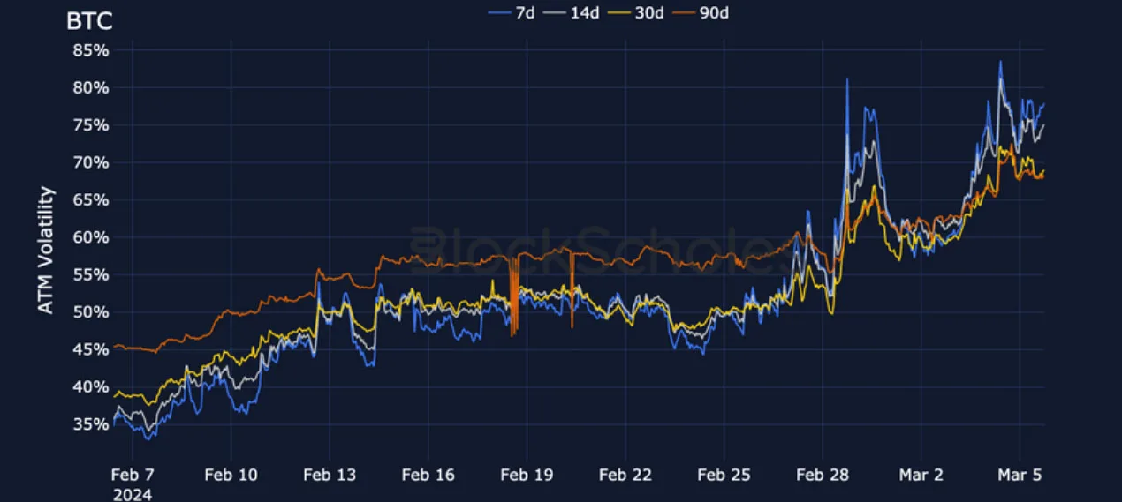The width and height of the screenshot is (1122, 502).
Task: Click the ATM Volatility axis label
Action: [47, 250]
